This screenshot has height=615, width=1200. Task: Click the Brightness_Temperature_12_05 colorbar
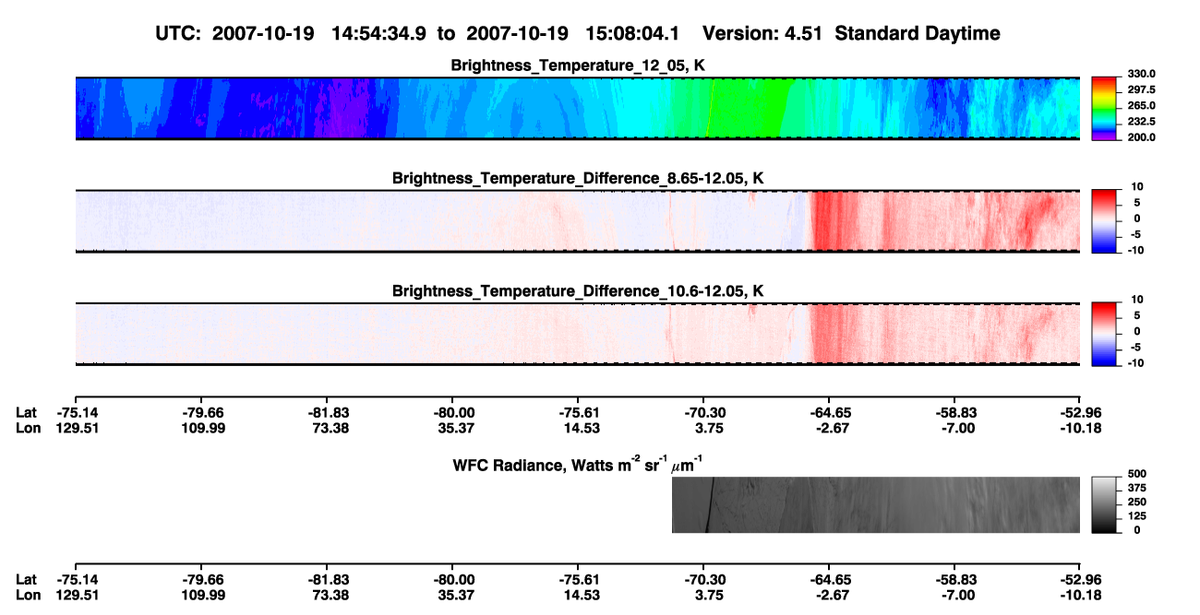(1105, 109)
